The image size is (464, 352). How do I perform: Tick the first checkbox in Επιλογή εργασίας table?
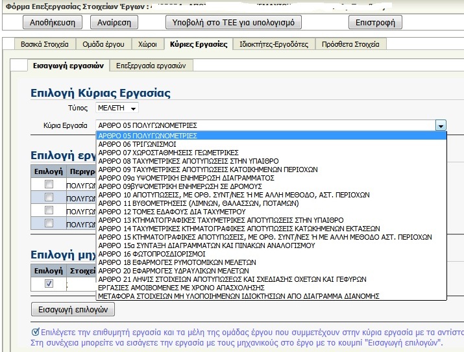click(x=47, y=184)
